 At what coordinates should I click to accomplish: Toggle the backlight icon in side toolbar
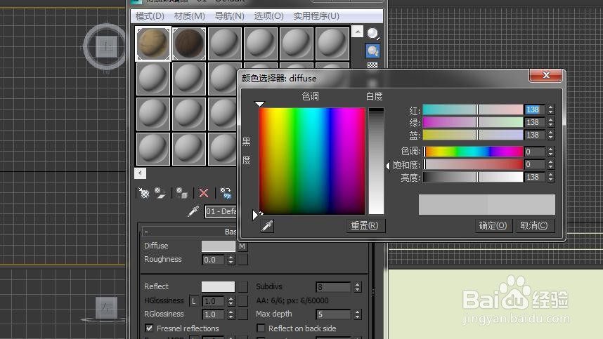coord(372,51)
